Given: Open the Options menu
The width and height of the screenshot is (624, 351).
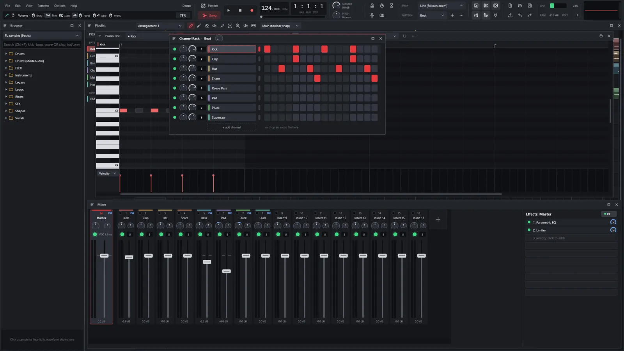Looking at the screenshot, I should pos(60,6).
